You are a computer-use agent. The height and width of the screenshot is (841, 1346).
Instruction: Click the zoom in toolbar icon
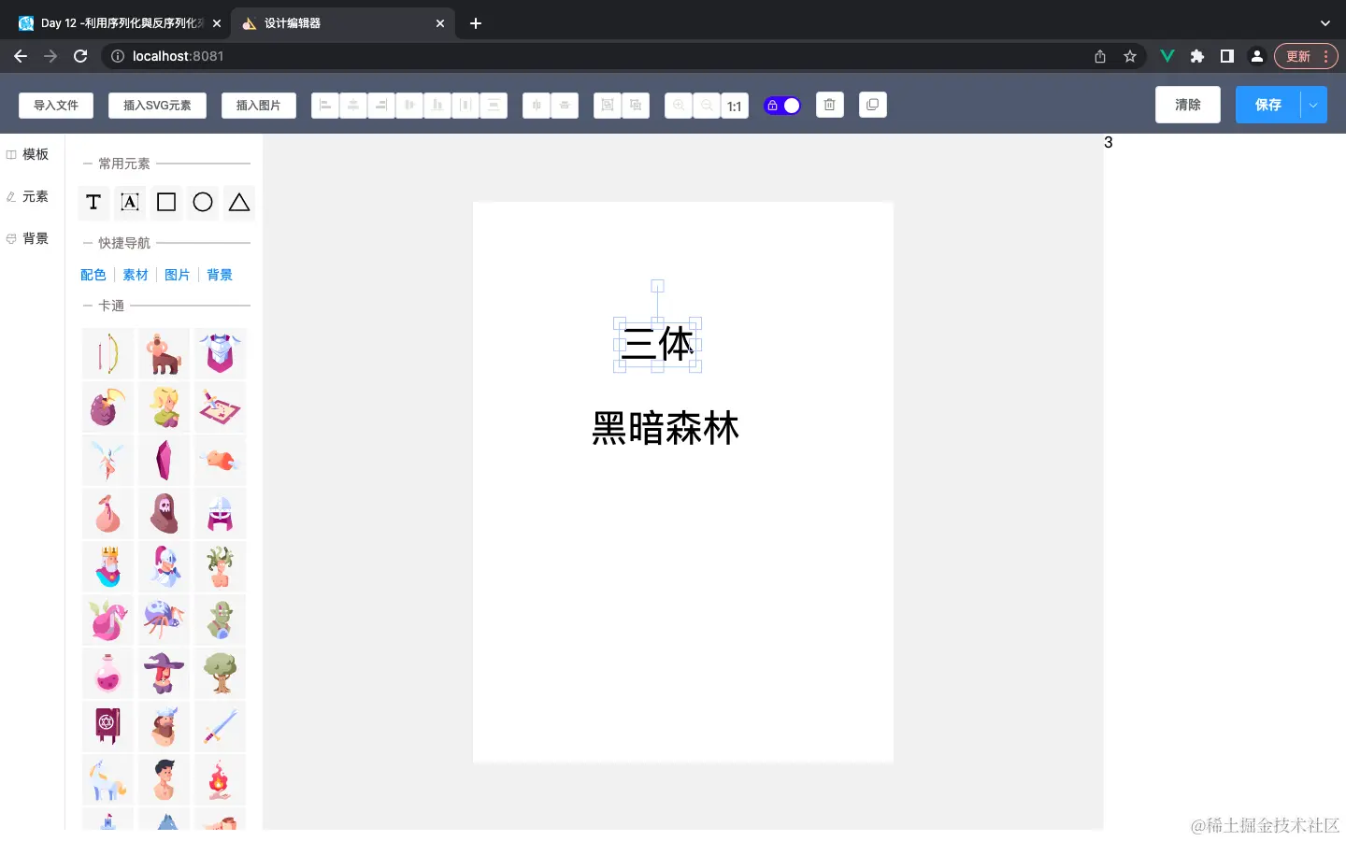coord(678,105)
